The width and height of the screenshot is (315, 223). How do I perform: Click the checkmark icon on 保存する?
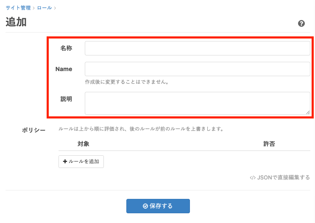click(145, 206)
